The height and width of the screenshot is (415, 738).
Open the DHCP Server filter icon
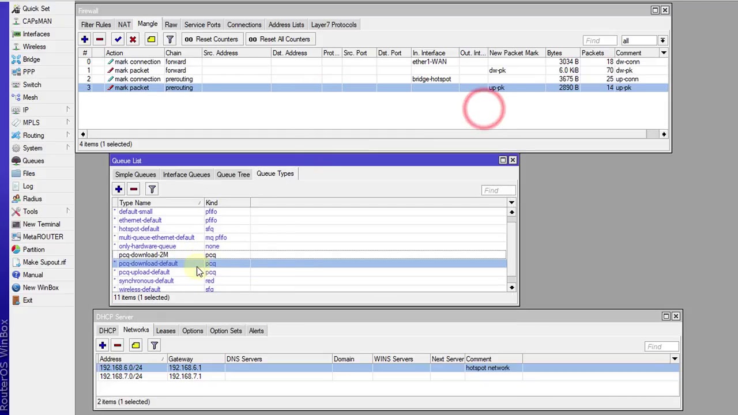[x=154, y=345]
